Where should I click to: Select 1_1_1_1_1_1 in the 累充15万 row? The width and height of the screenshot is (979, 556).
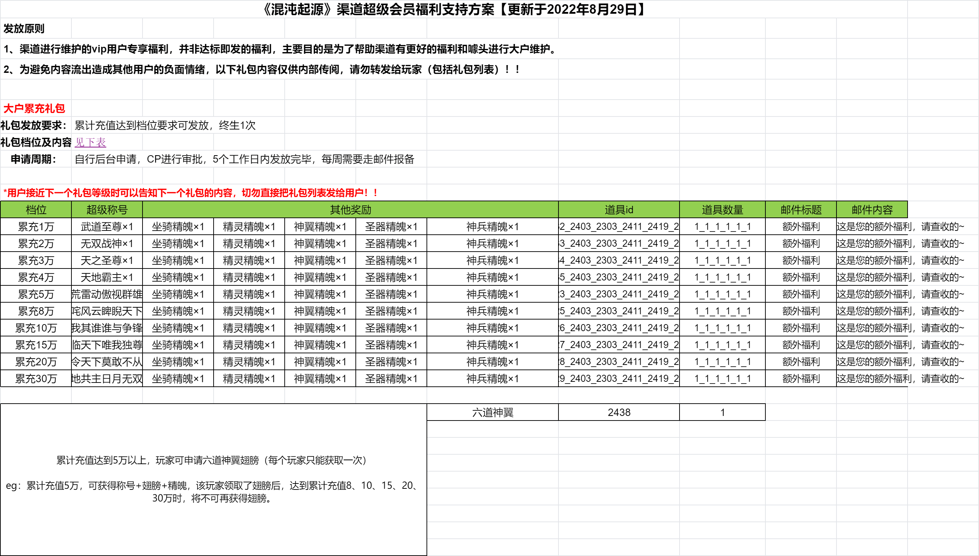click(722, 345)
